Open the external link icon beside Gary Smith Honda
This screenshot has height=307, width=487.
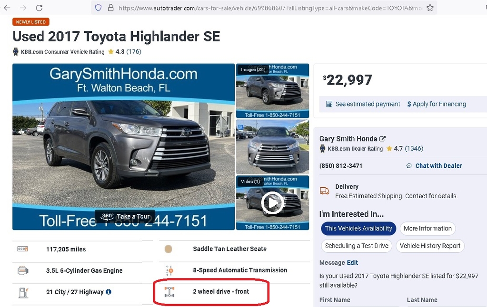pyautogui.click(x=383, y=139)
